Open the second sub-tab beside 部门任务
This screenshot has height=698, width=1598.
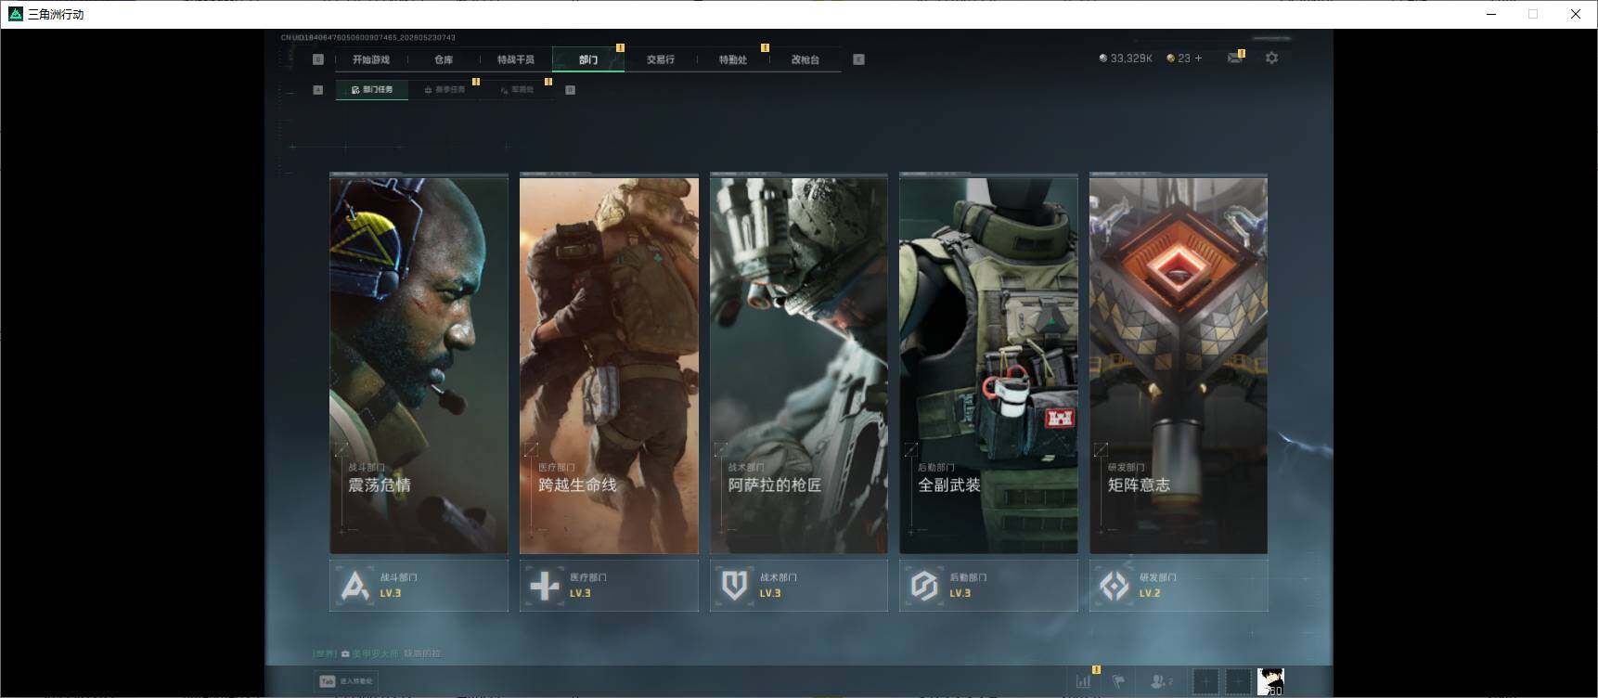point(445,90)
